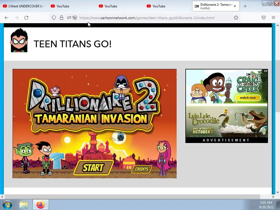The width and height of the screenshot is (280, 210).
Task: Click the ADVERTISEMENT label under the ad
Action: point(226,140)
